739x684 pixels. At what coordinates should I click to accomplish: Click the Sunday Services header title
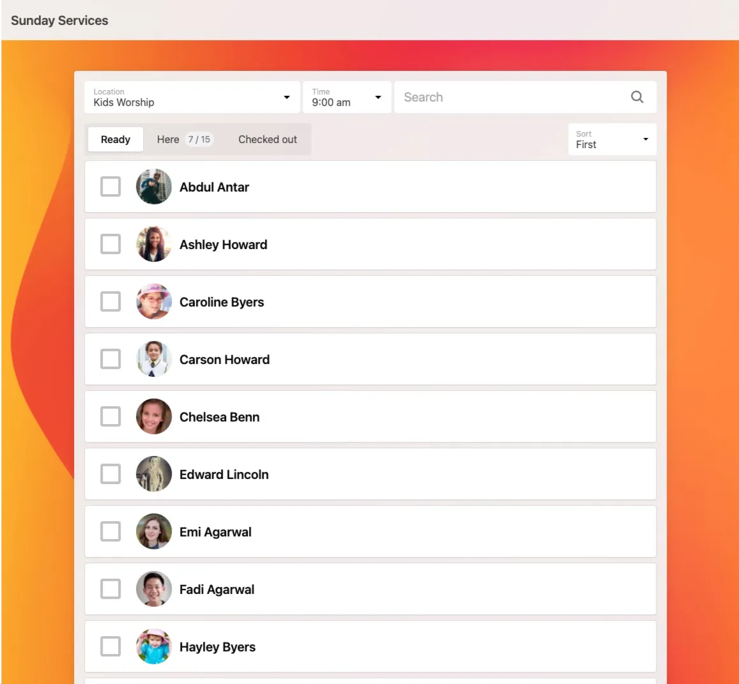59,20
